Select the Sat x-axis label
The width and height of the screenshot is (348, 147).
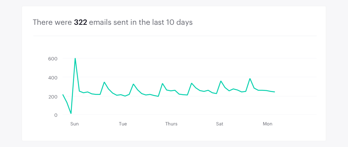click(220, 124)
